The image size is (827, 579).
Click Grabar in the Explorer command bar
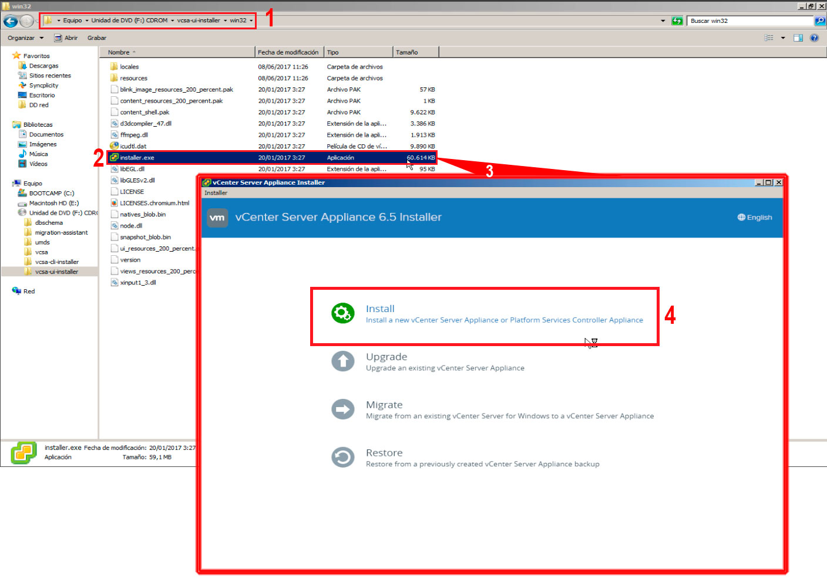[x=96, y=38]
